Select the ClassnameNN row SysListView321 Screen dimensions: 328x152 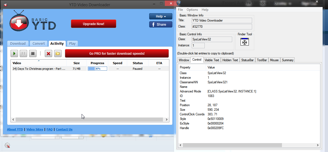249,82
